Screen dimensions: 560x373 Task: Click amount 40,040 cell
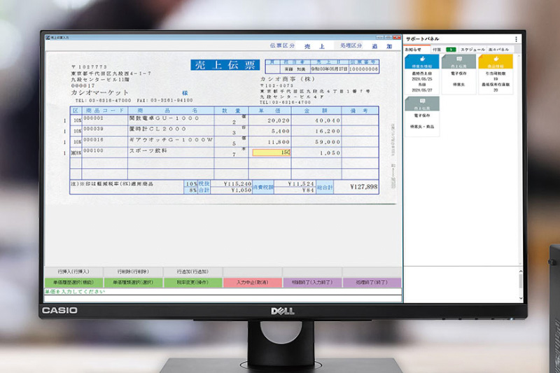coord(316,120)
